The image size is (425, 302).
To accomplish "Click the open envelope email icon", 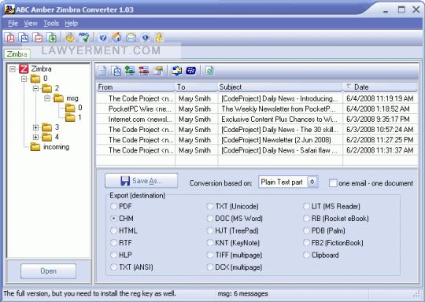I will pos(131,38).
